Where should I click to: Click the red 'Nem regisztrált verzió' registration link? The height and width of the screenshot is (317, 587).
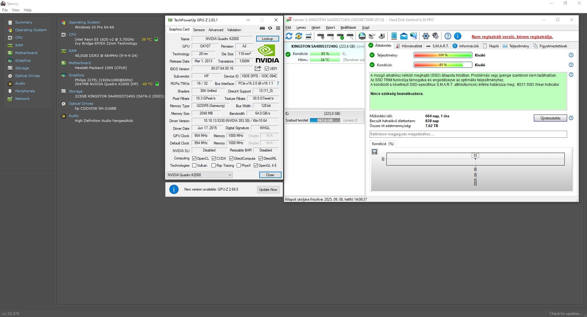(512, 37)
